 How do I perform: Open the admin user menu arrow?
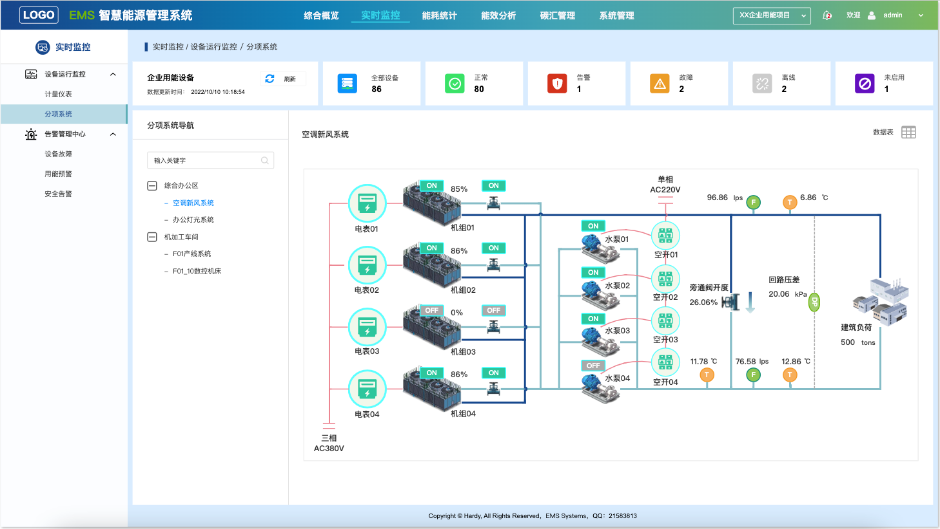point(921,15)
